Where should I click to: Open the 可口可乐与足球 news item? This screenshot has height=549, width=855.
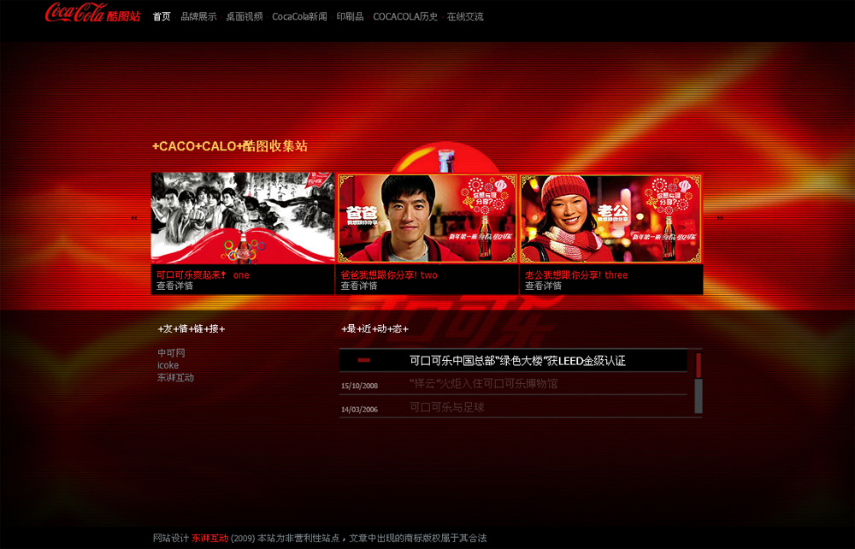[x=446, y=407]
